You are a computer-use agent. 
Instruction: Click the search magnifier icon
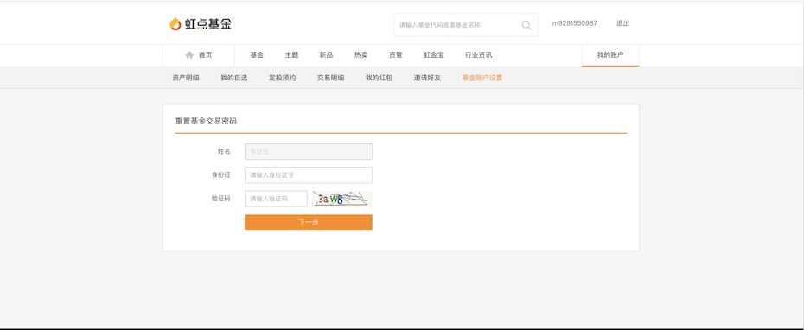tap(526, 25)
